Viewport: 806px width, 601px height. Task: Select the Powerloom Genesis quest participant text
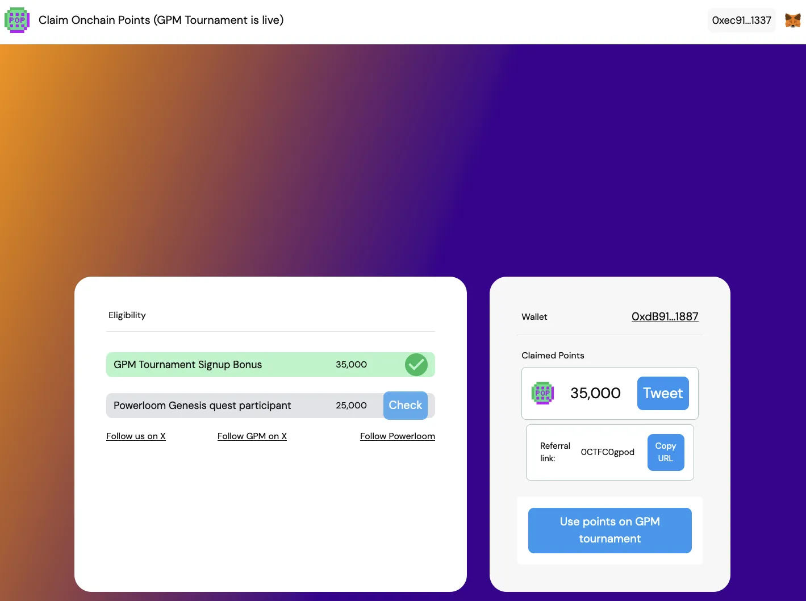click(x=202, y=406)
